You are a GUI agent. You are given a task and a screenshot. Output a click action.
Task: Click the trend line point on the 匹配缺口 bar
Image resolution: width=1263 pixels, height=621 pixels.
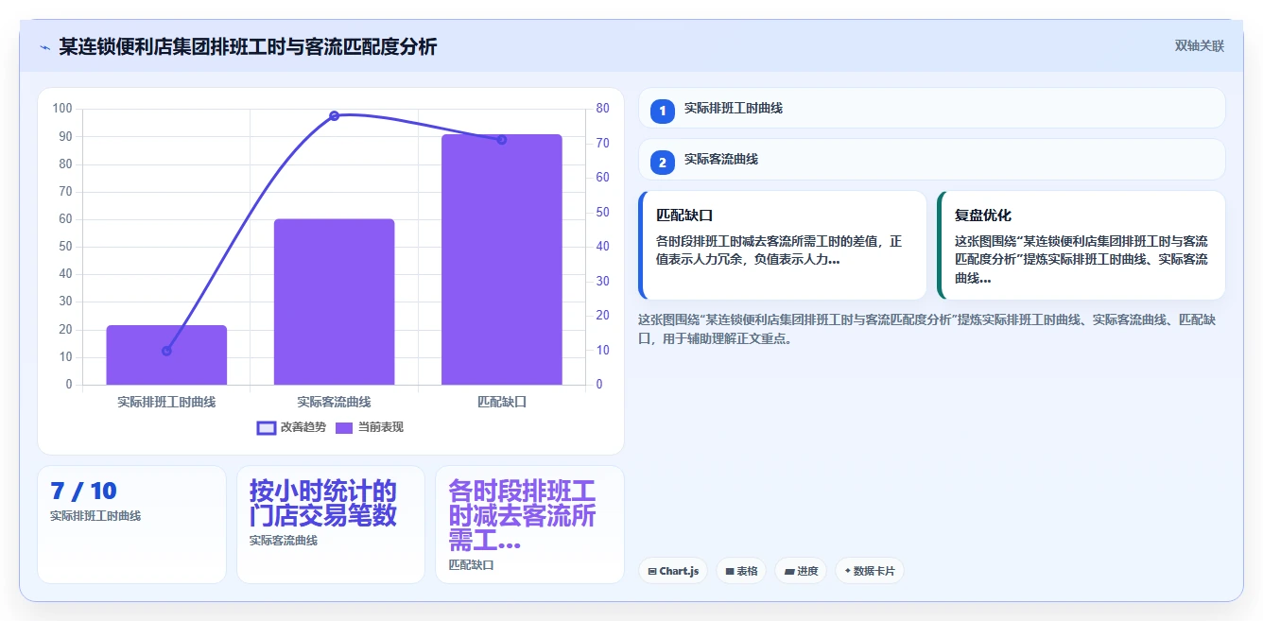click(501, 140)
